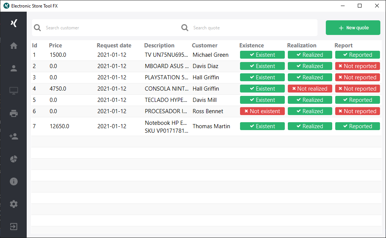Toggle Reported for Thomas Martin's quote
The width and height of the screenshot is (386, 238).
357,126
